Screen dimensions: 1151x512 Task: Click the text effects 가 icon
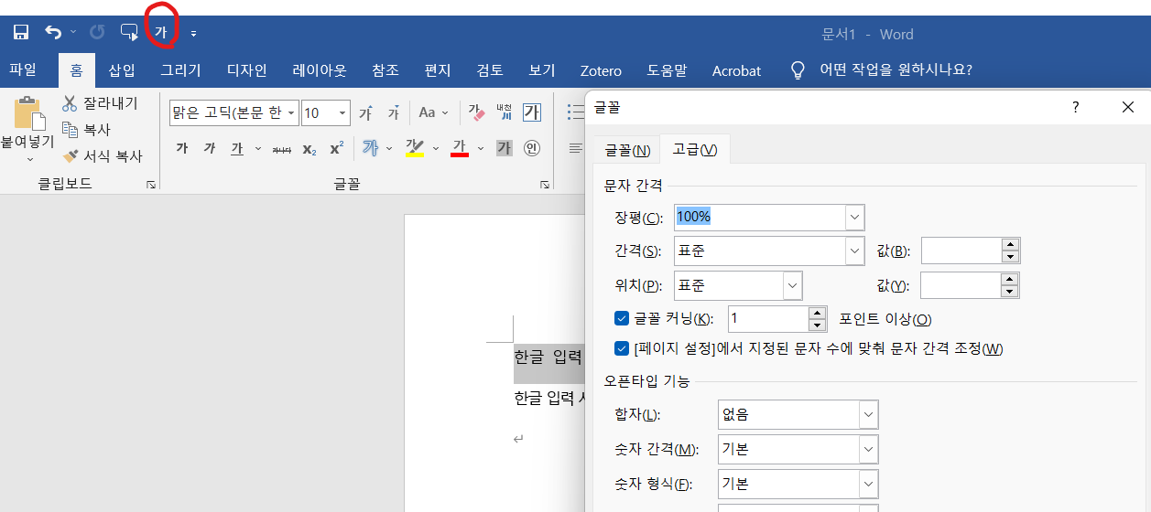click(x=370, y=148)
